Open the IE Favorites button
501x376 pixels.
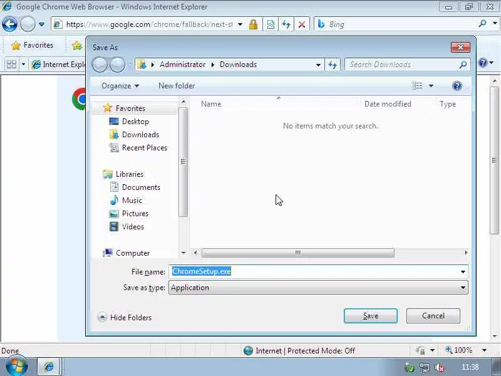click(x=33, y=45)
